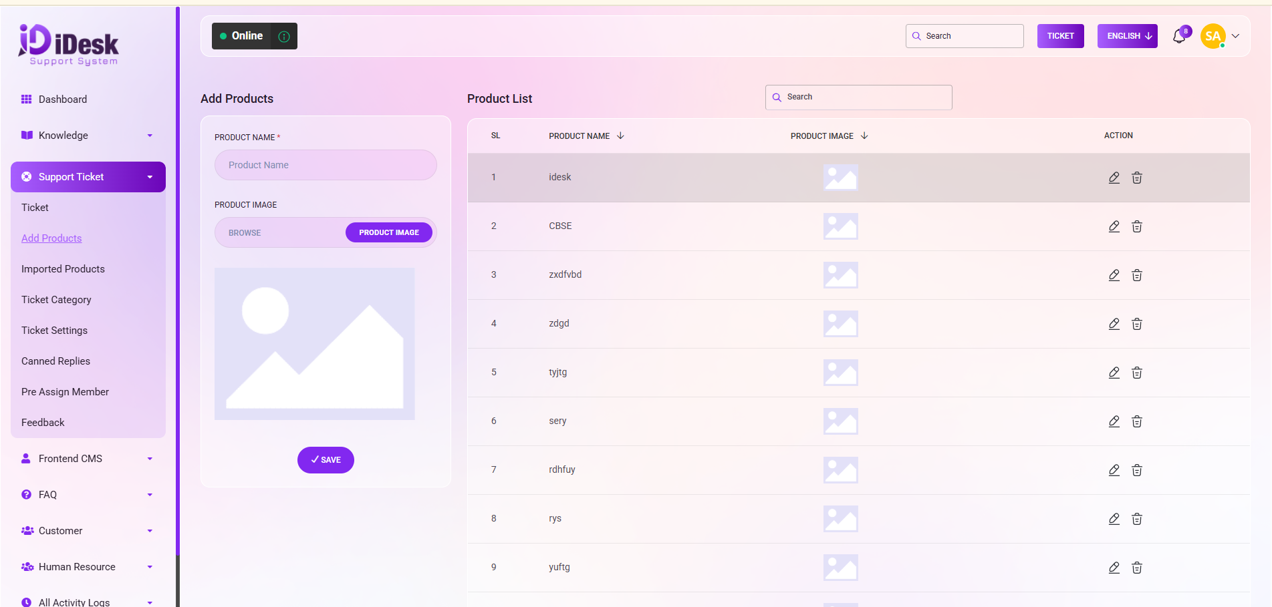Click trash icon for yuftg product
1272x607 pixels.
click(x=1136, y=568)
